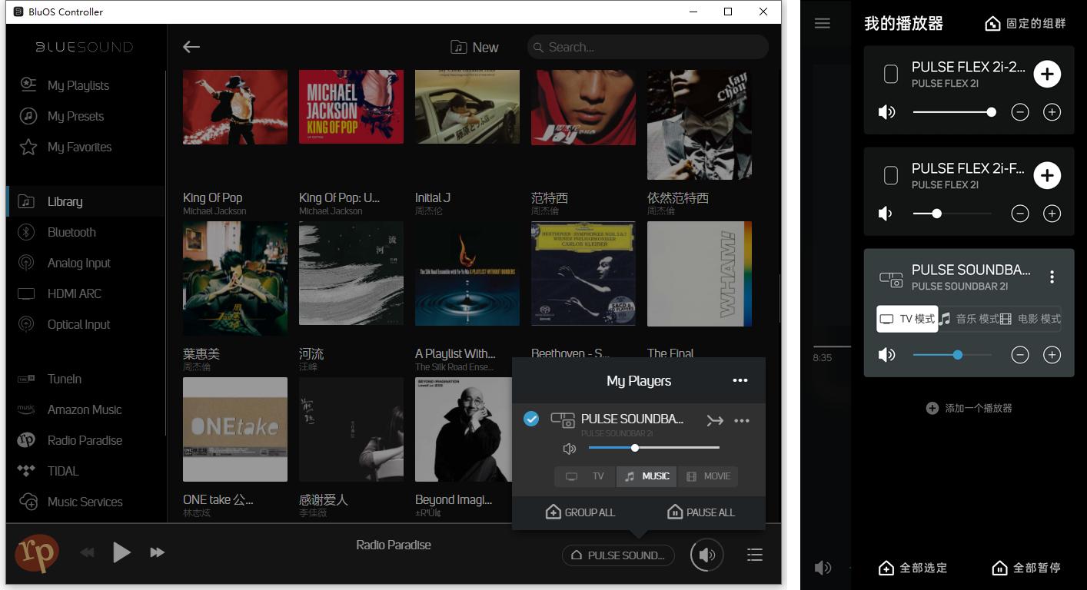Select MOVIE sound mode

point(708,476)
